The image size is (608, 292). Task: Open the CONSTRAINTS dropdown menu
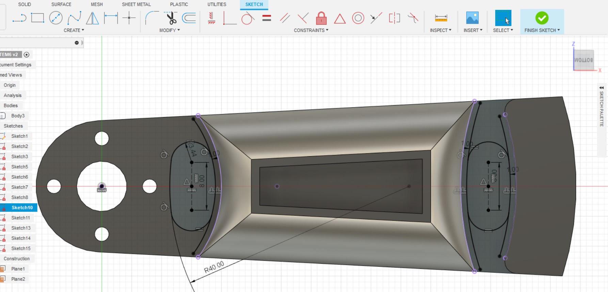[311, 30]
